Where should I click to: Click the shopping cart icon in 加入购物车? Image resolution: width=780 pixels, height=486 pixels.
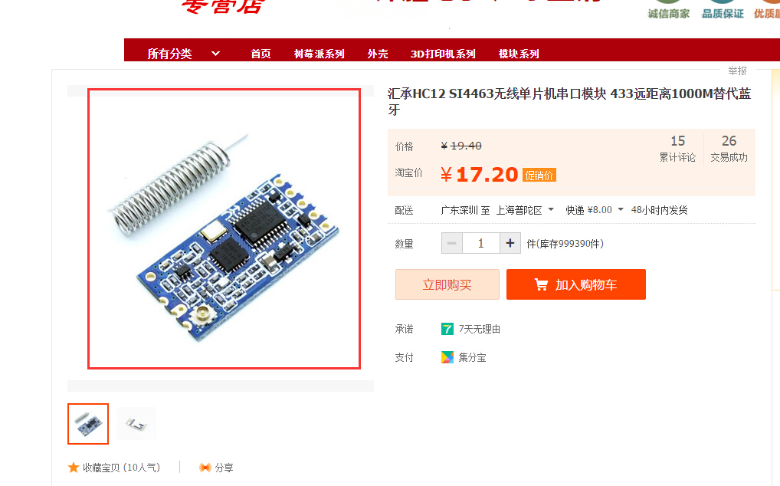pos(541,284)
